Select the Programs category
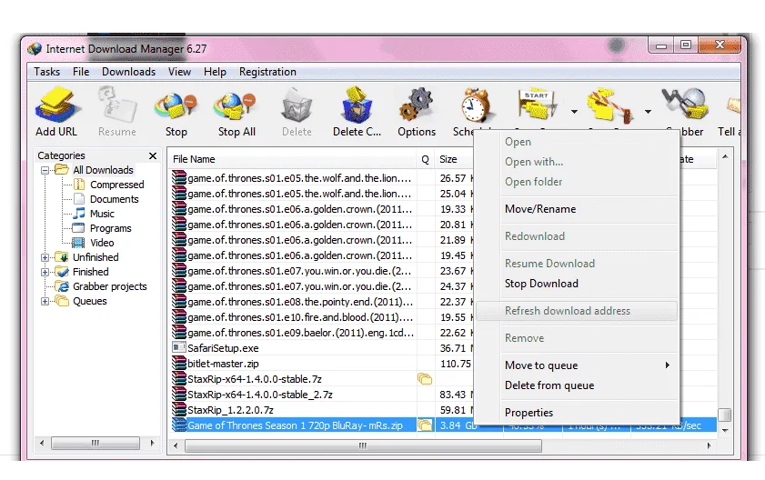Image resolution: width=765 pixels, height=480 pixels. pyautogui.click(x=111, y=228)
